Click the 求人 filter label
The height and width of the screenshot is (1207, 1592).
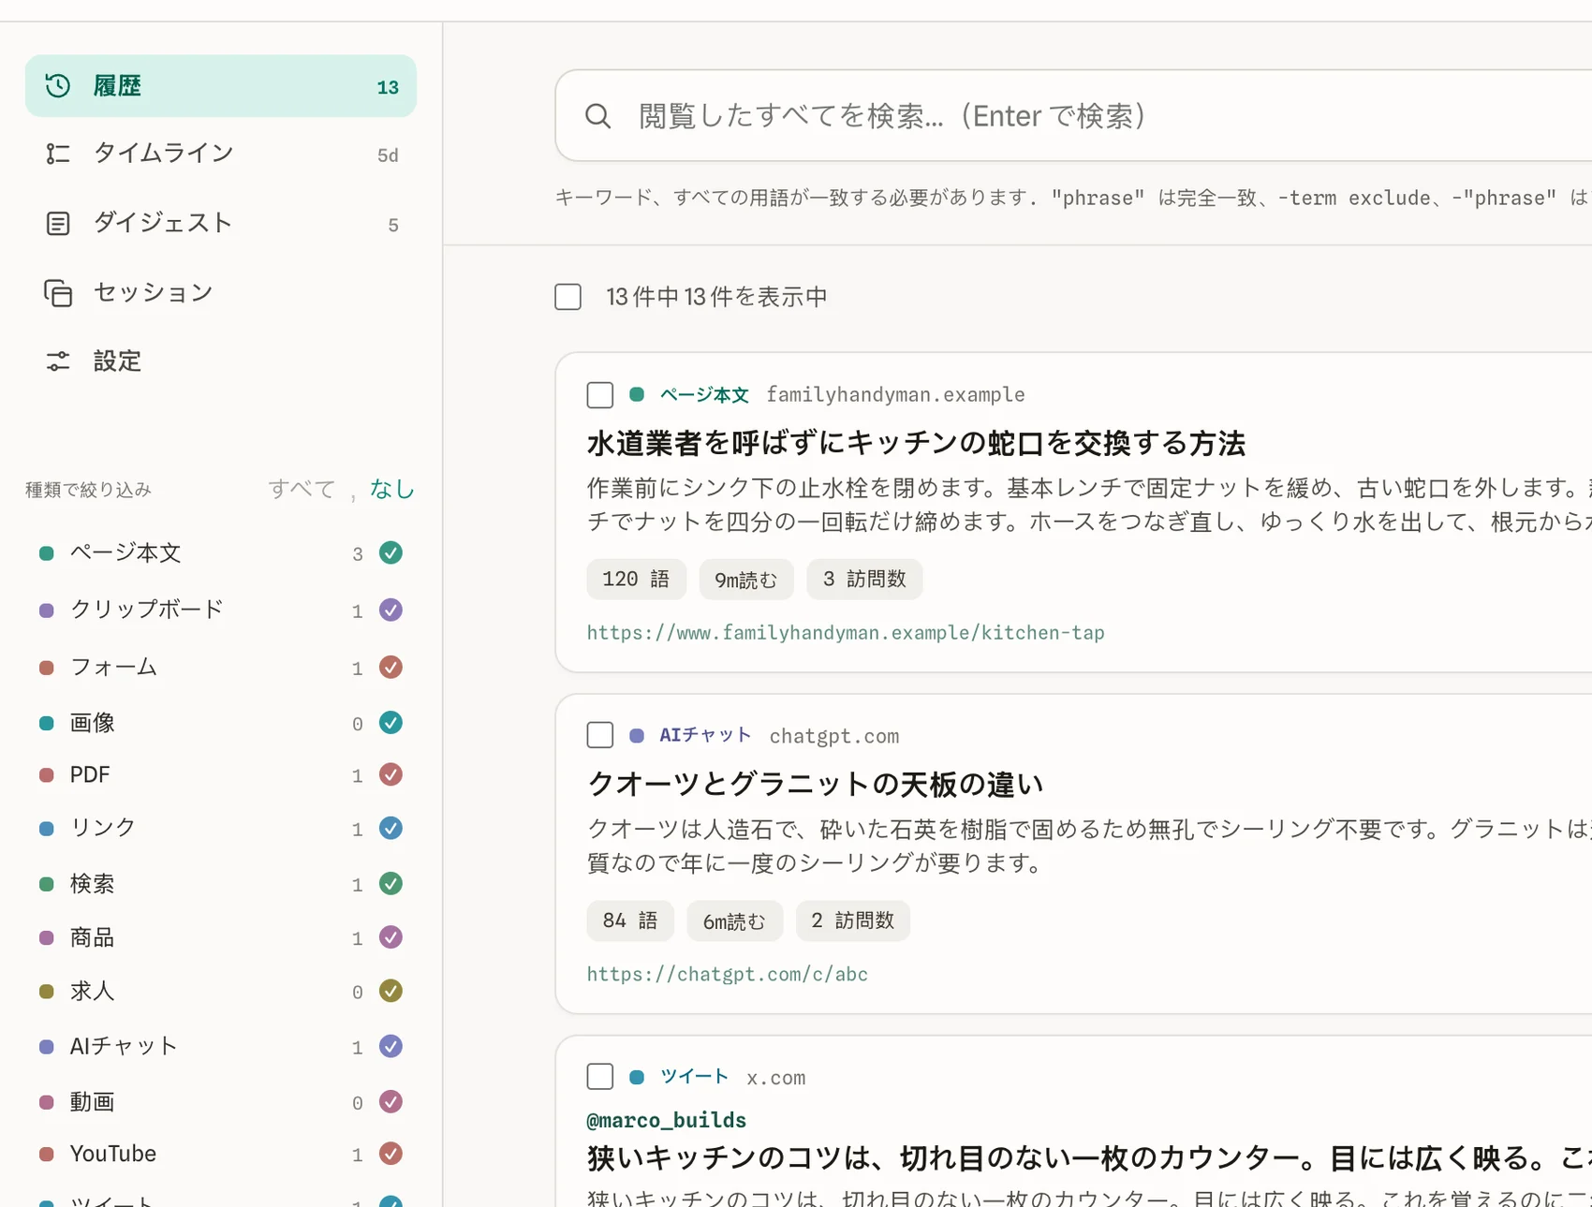click(93, 992)
